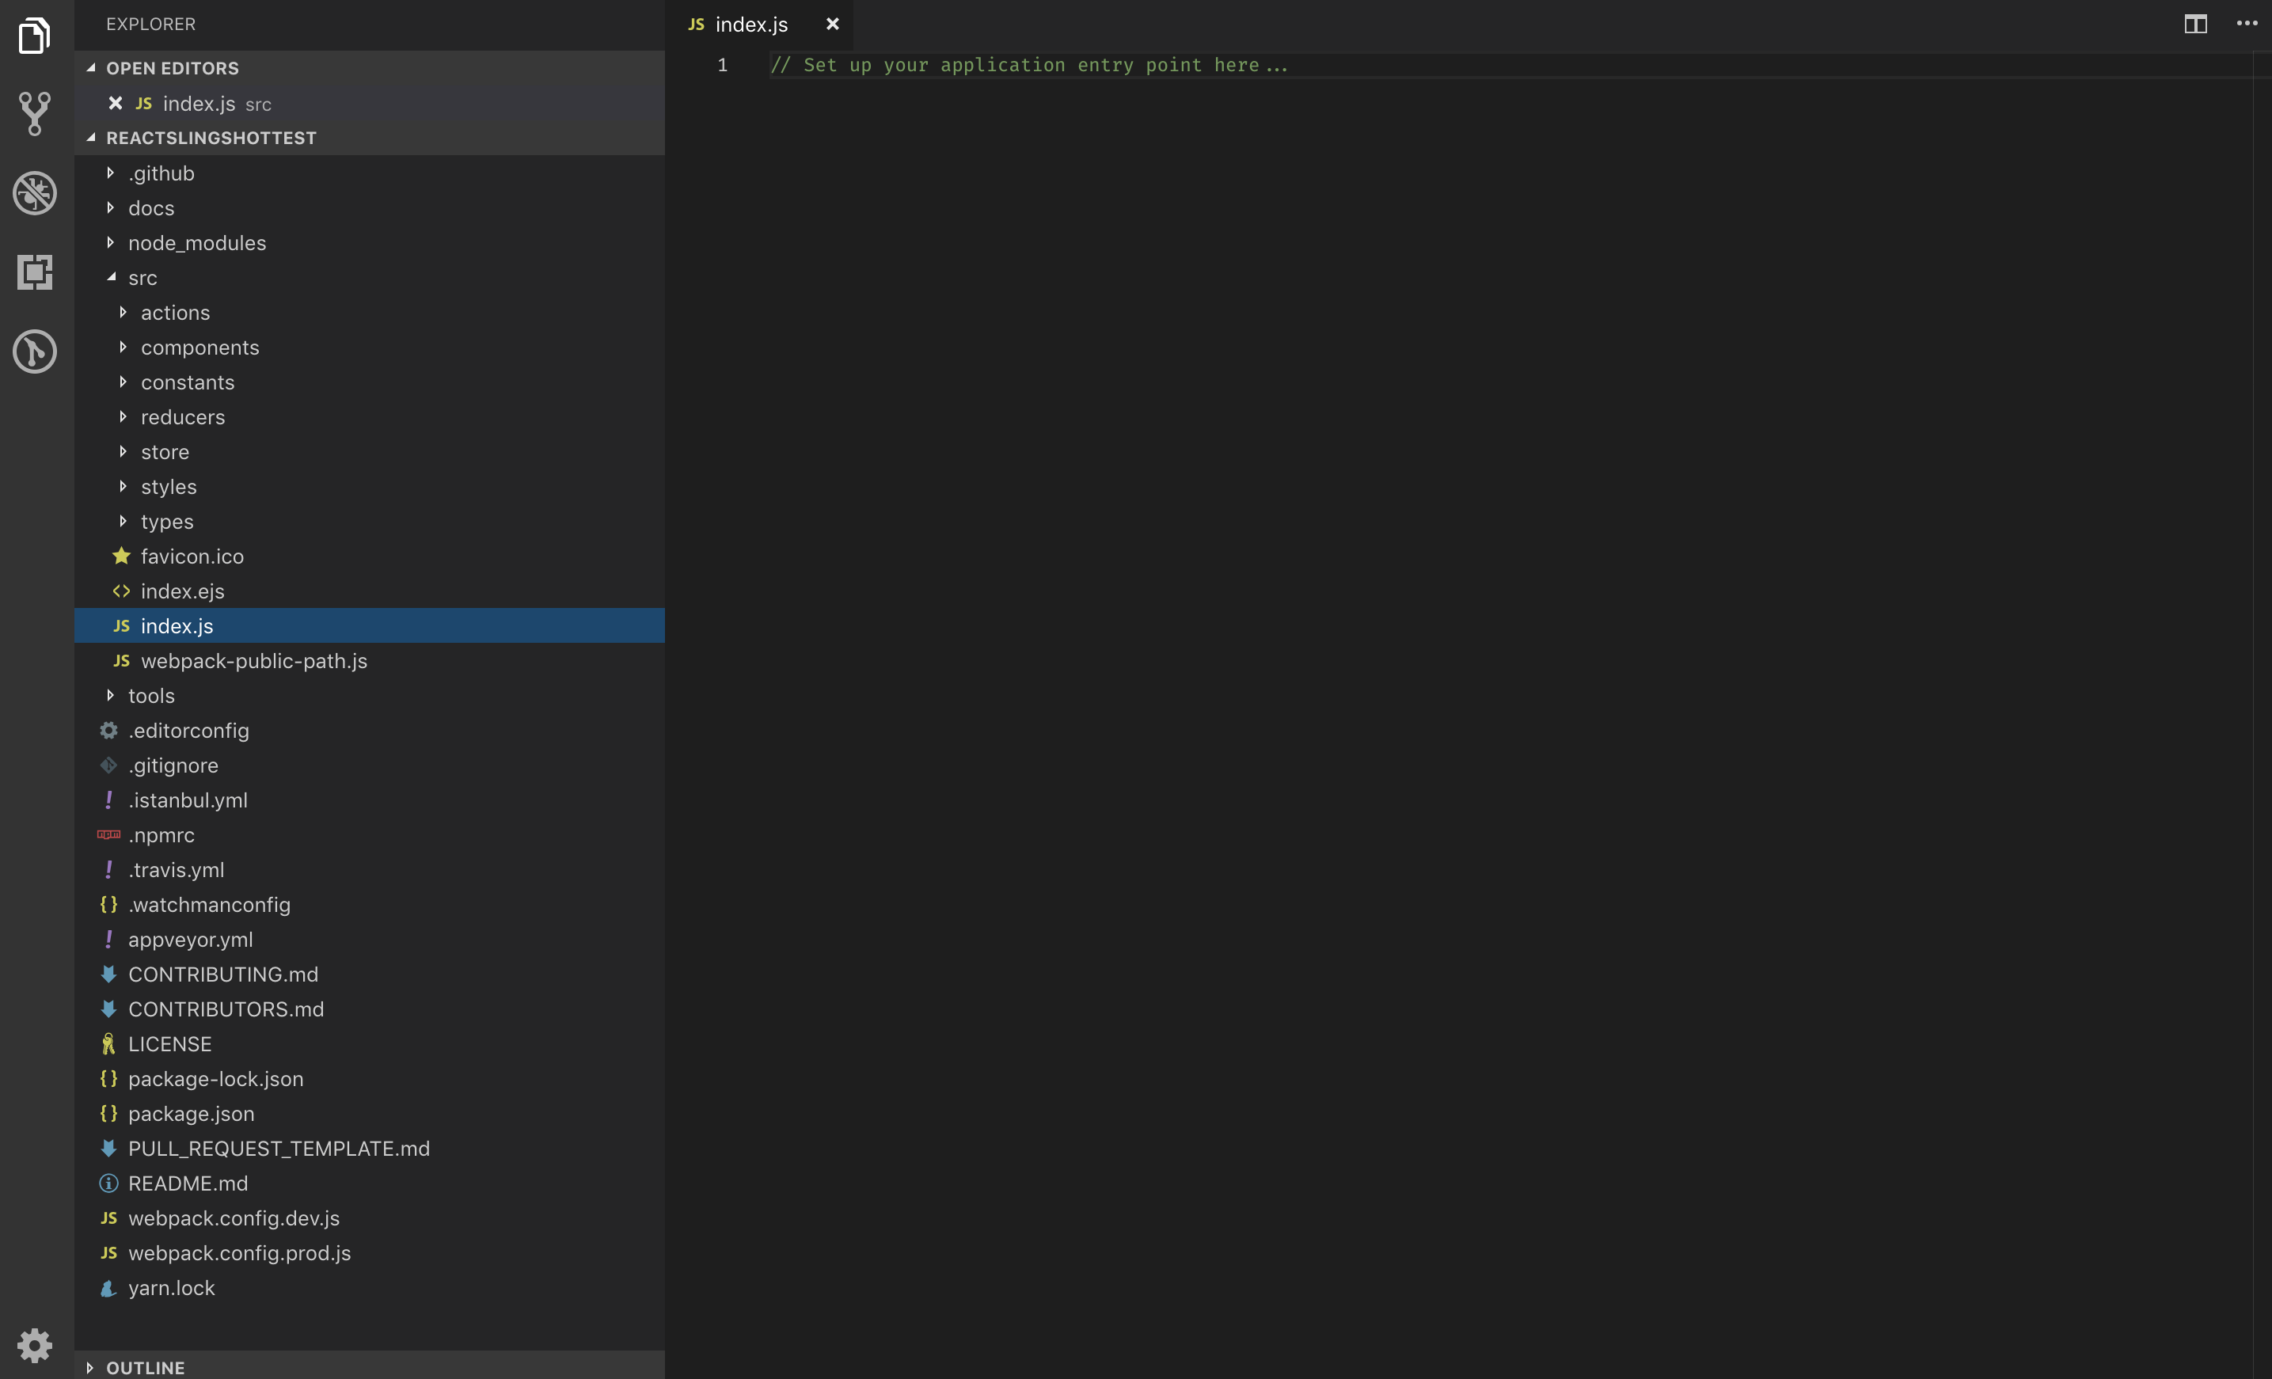Image resolution: width=2272 pixels, height=1379 pixels.
Task: Select the index.js tab in editor
Action: click(751, 23)
